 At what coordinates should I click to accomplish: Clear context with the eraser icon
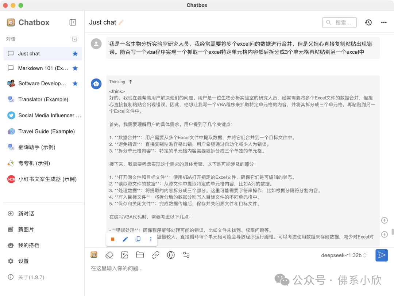[109, 255]
